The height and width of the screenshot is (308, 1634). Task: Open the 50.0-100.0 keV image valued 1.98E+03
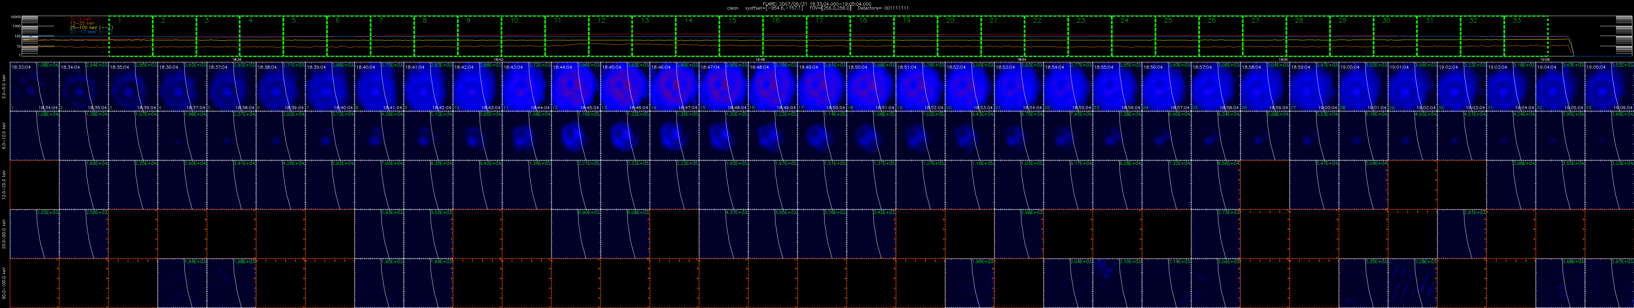tap(232, 283)
